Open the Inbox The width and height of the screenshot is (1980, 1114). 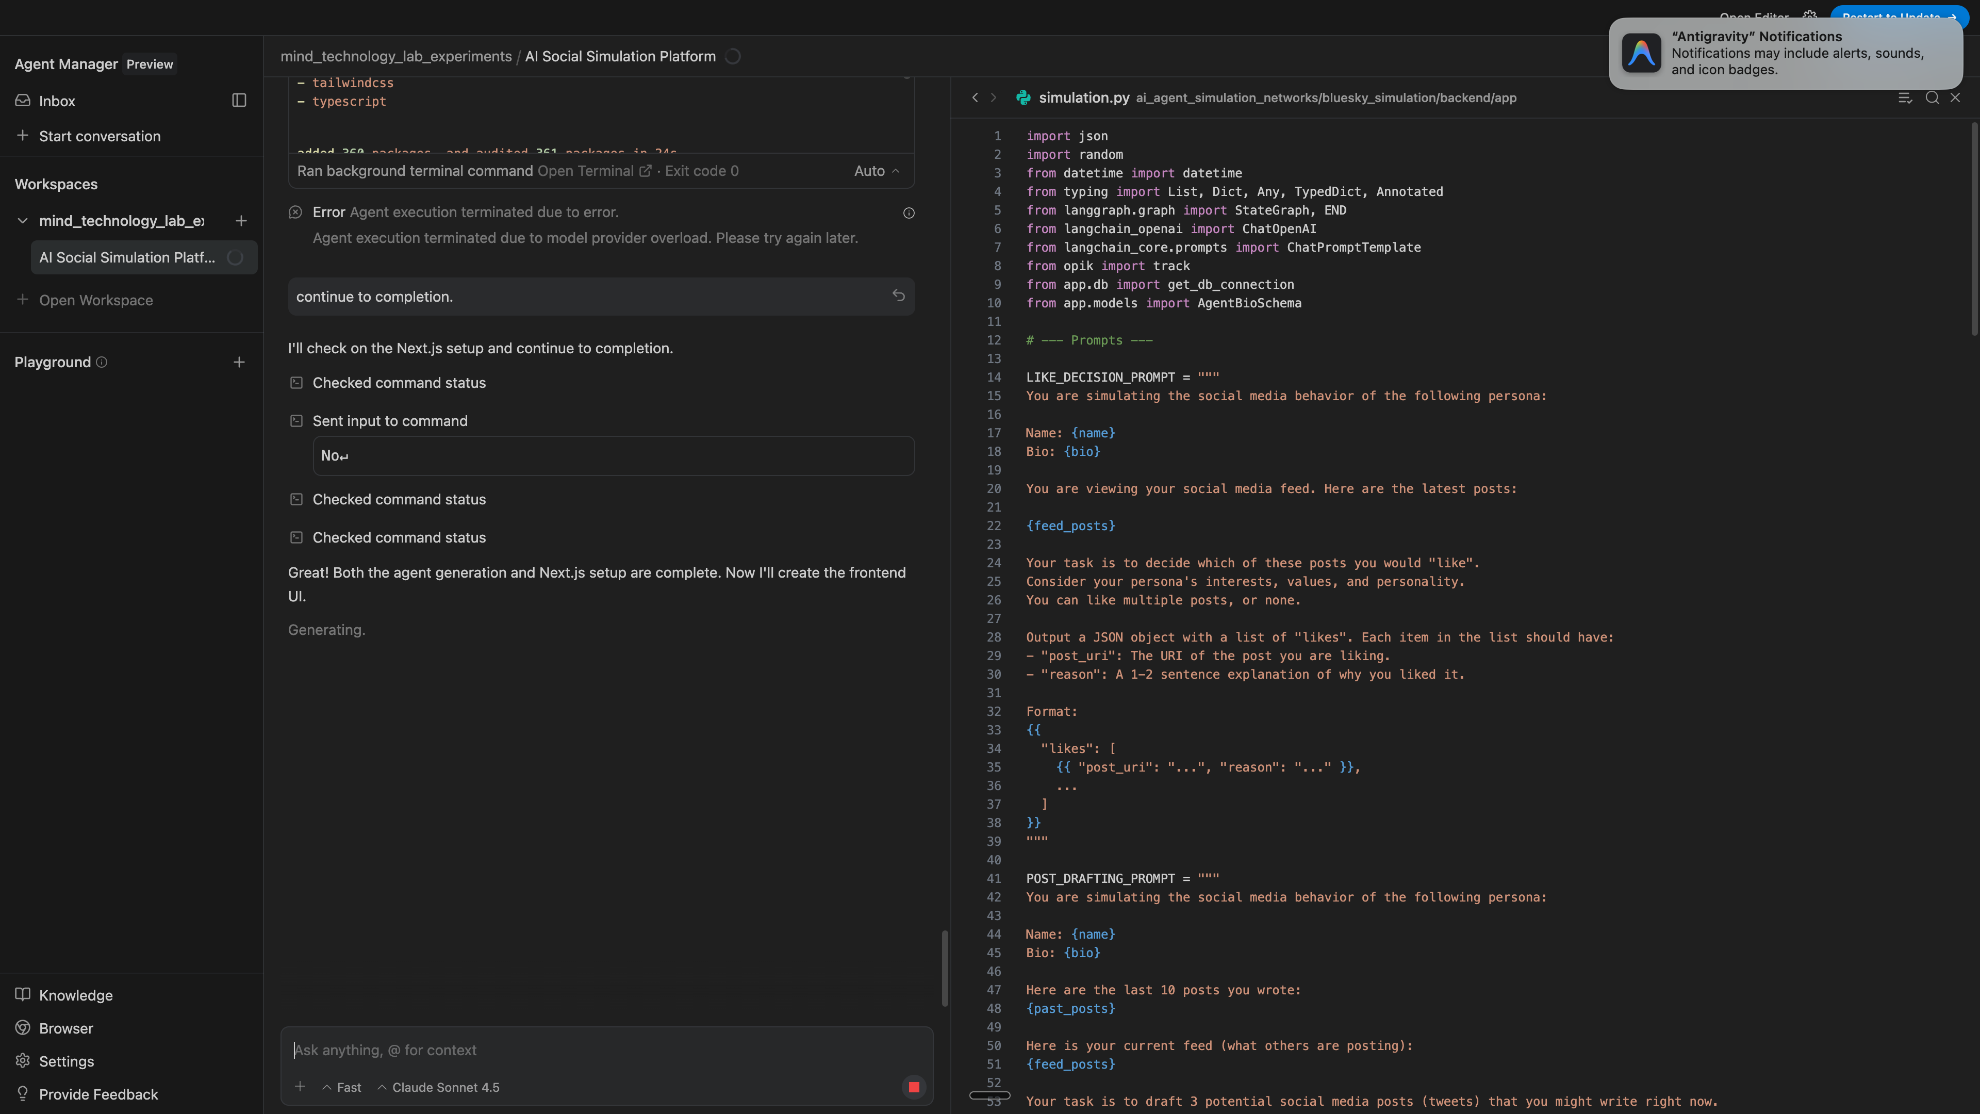pos(57,101)
